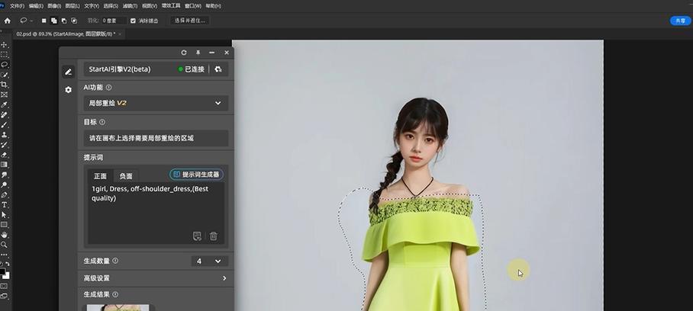Select the Brush tool

click(5, 125)
